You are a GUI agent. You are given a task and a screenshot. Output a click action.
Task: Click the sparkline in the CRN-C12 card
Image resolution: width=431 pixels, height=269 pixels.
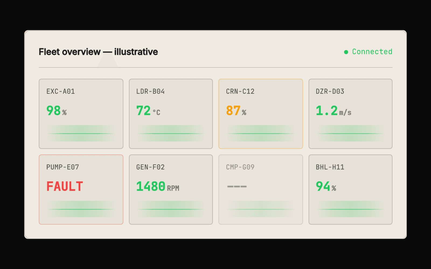(261, 133)
